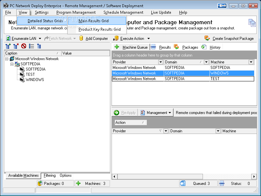Click the Add Computer button
Image resolution: width=261 pixels, height=196 pixels.
click(x=94, y=38)
